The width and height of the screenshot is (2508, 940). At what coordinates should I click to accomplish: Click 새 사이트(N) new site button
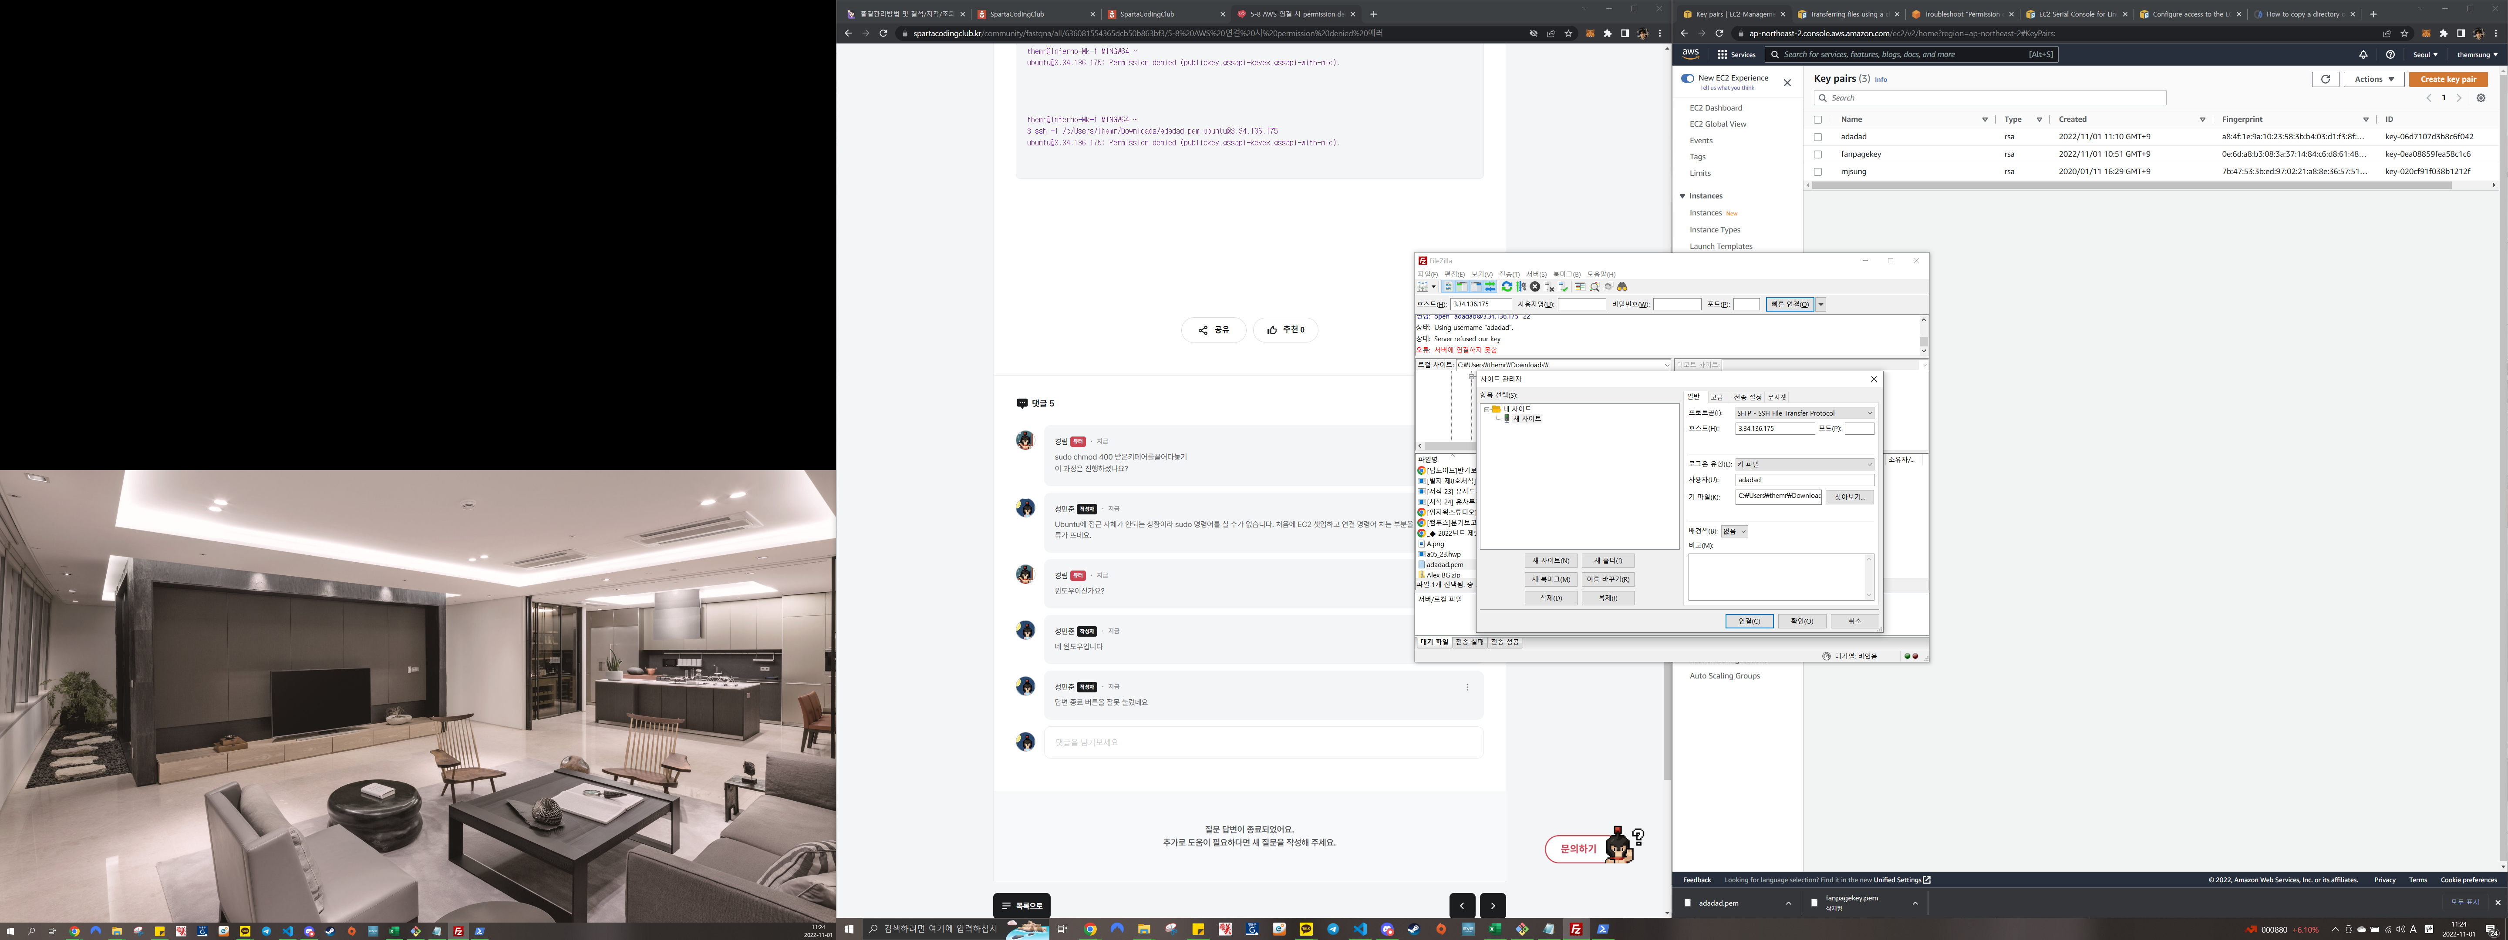[x=1551, y=561]
